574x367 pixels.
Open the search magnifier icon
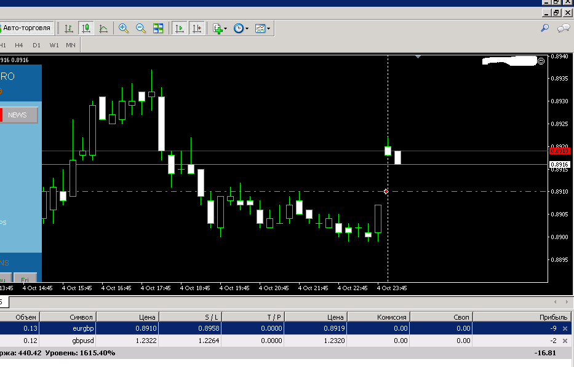544,28
